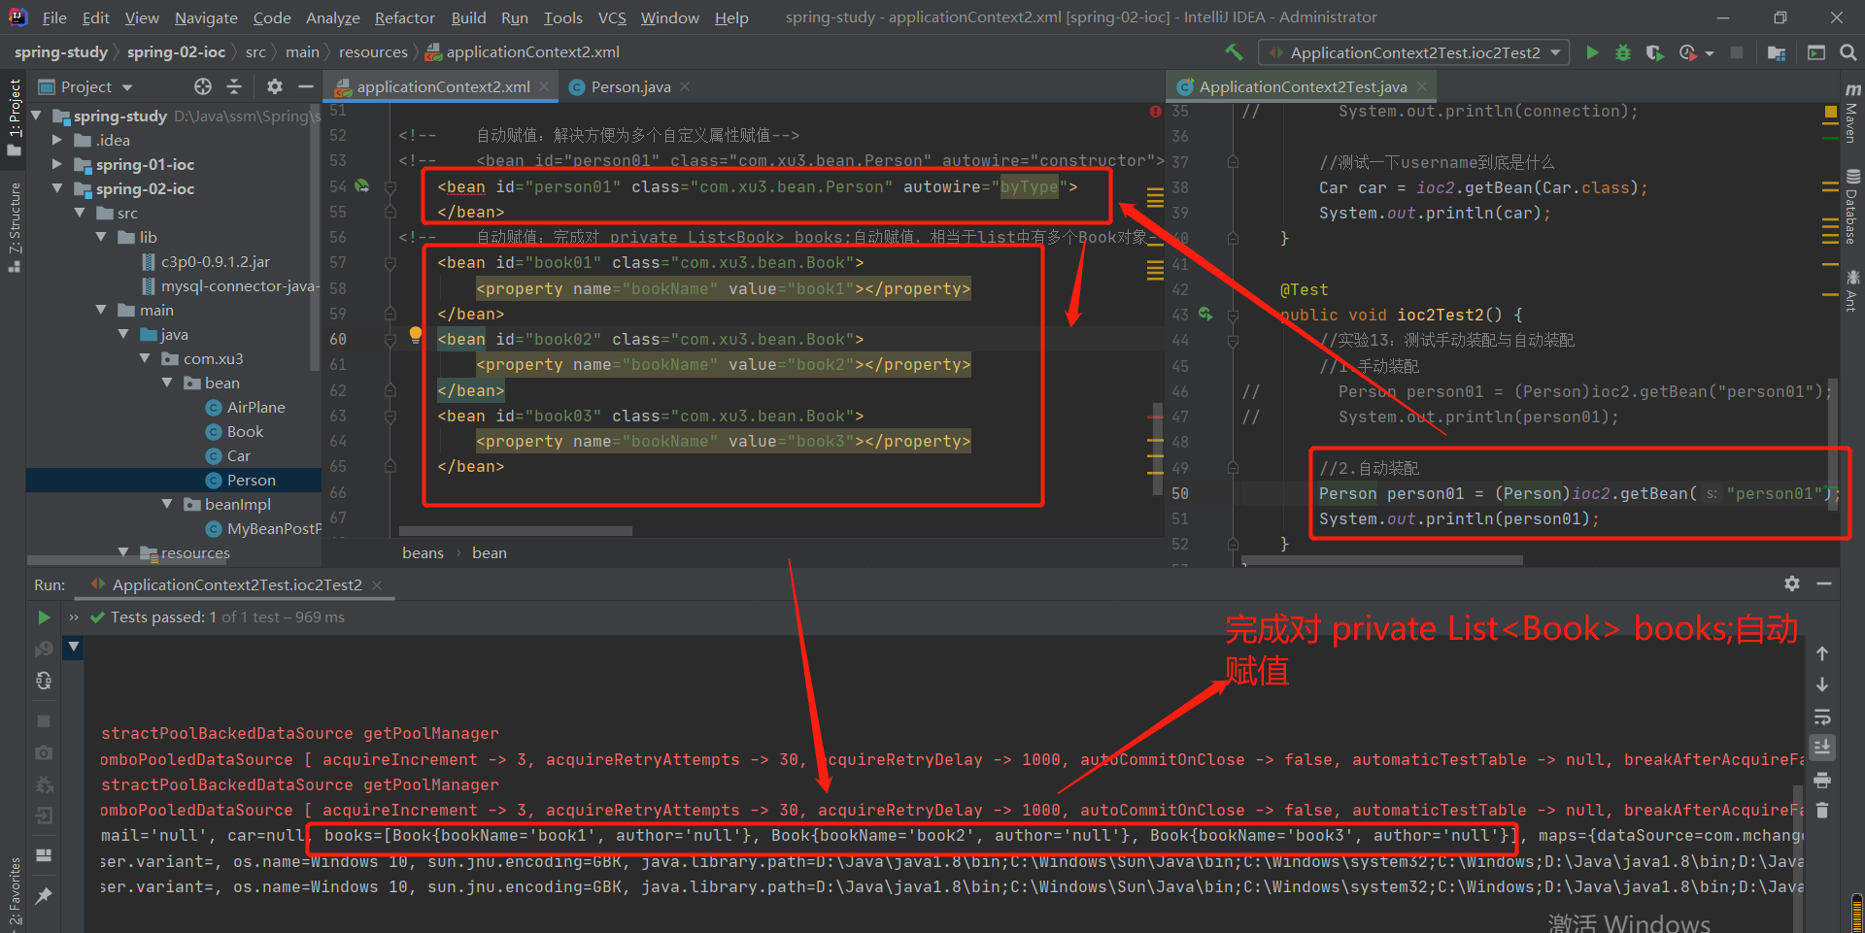The image size is (1865, 933).
Task: Click the Build Project hammer icon
Action: (1234, 52)
